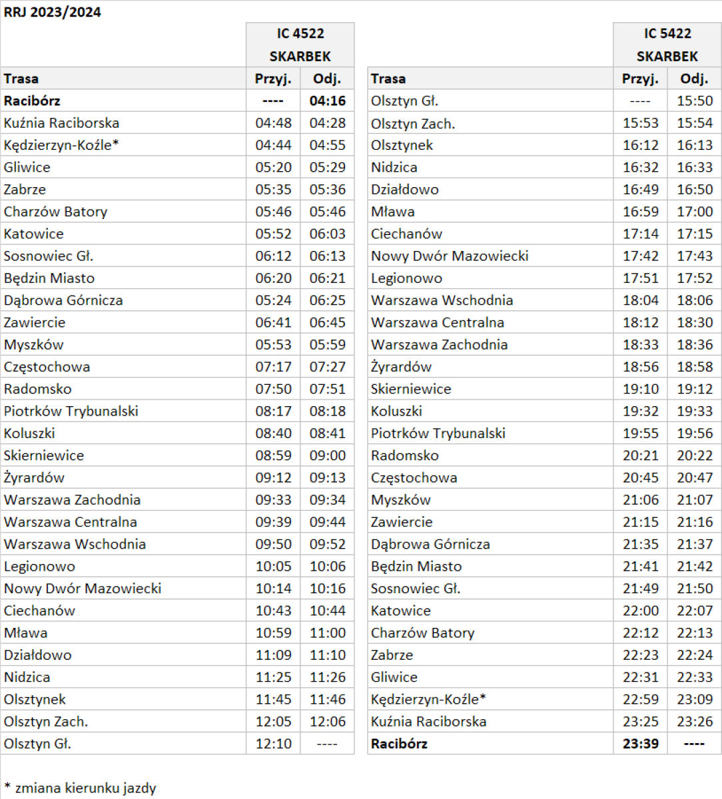
Task: Click the 04:16 departure time from Racibórz
Action: [327, 101]
